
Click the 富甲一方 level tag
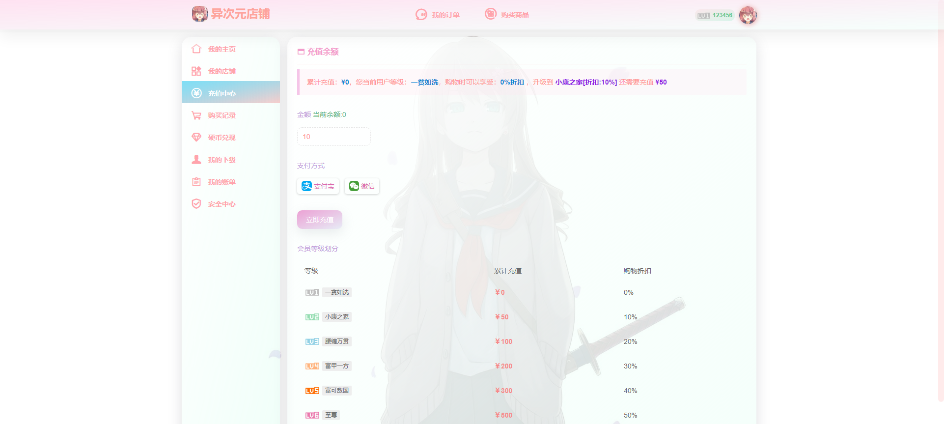[337, 366]
